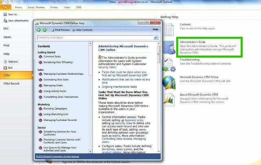Click the Contents pane scrollbar down arrow
This screenshot has height=165, width=261.
(x=90, y=151)
